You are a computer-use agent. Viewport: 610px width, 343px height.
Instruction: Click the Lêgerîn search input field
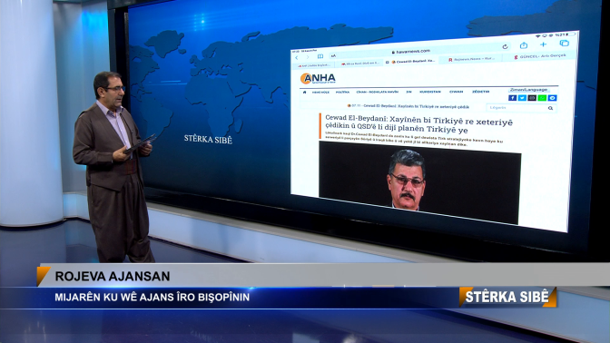point(517,108)
